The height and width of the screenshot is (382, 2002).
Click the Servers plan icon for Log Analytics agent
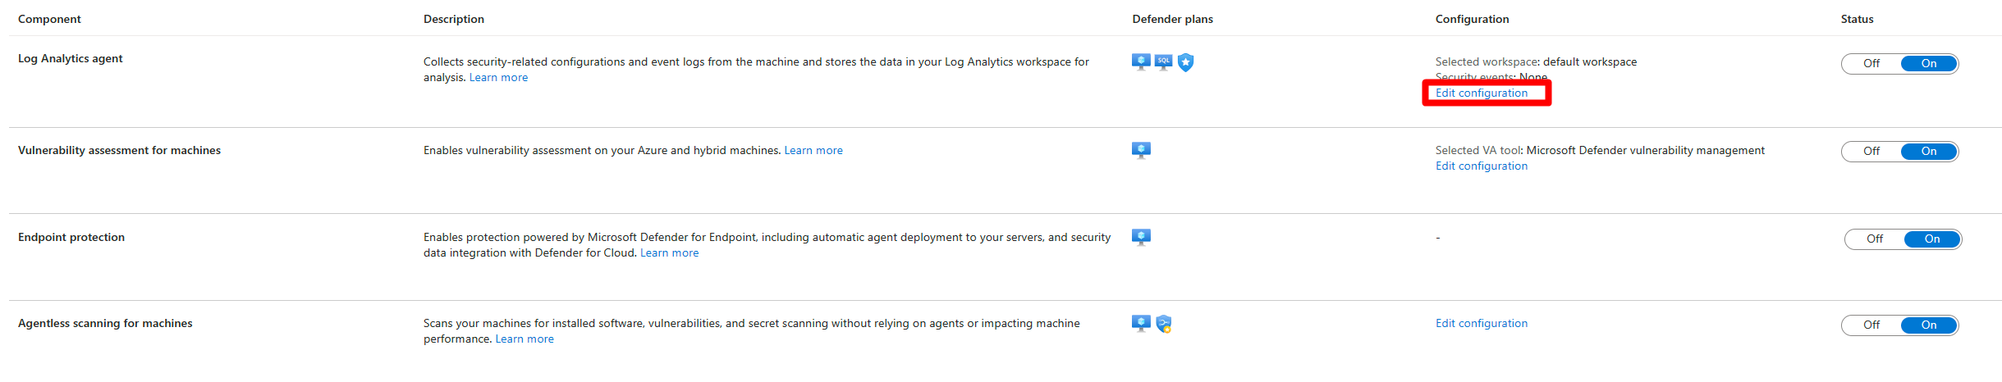pos(1141,62)
